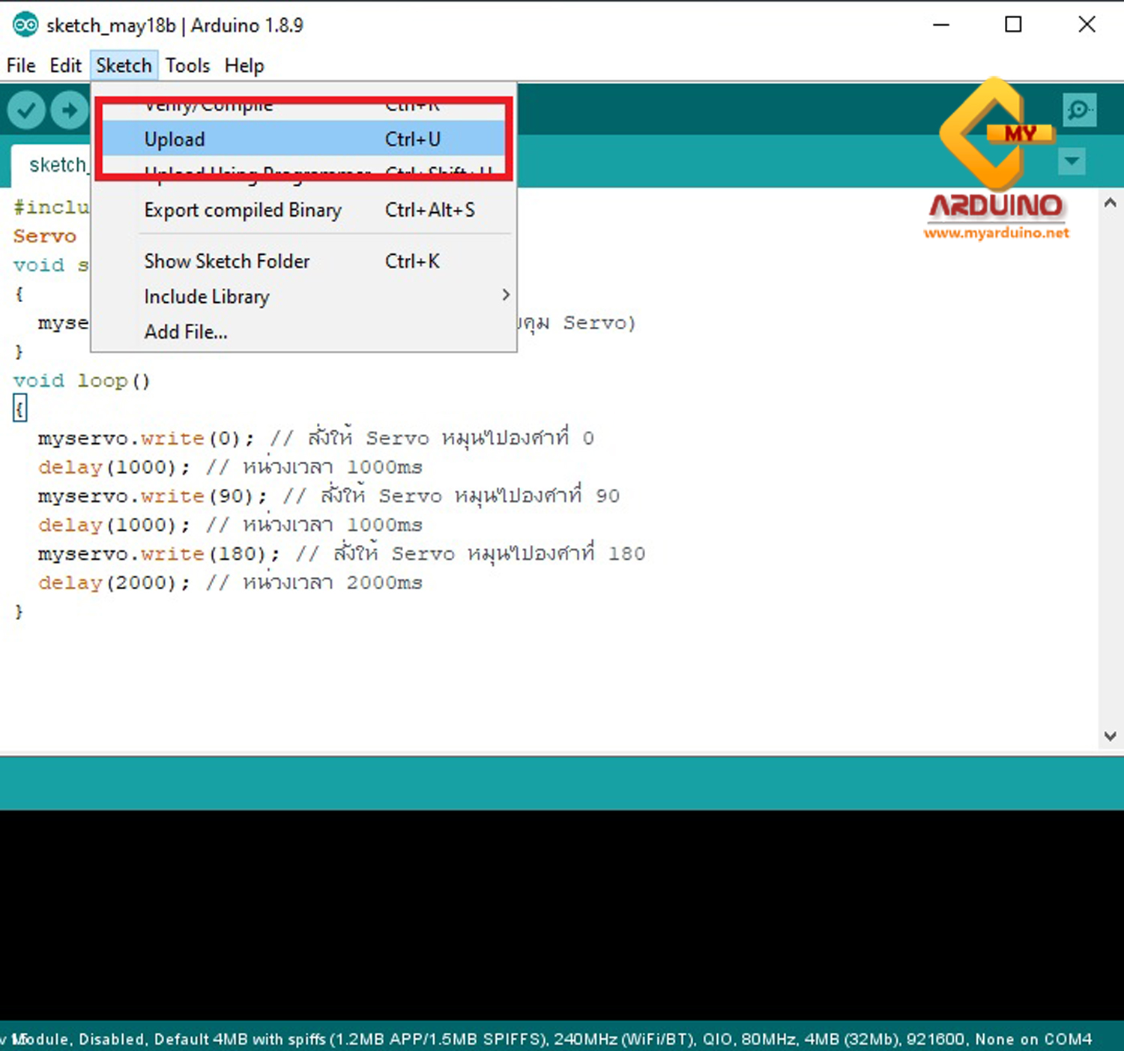Expand the Include Library submenu
1124x1051 pixels.
click(x=206, y=296)
